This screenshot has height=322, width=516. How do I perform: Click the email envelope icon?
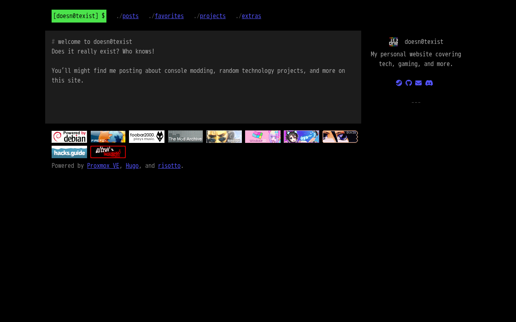[x=418, y=83]
